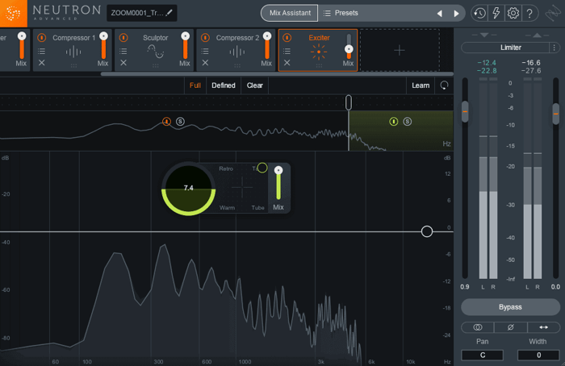Open Compressor 2 module preset list icon
This screenshot has width=565, height=366.
coord(205,51)
